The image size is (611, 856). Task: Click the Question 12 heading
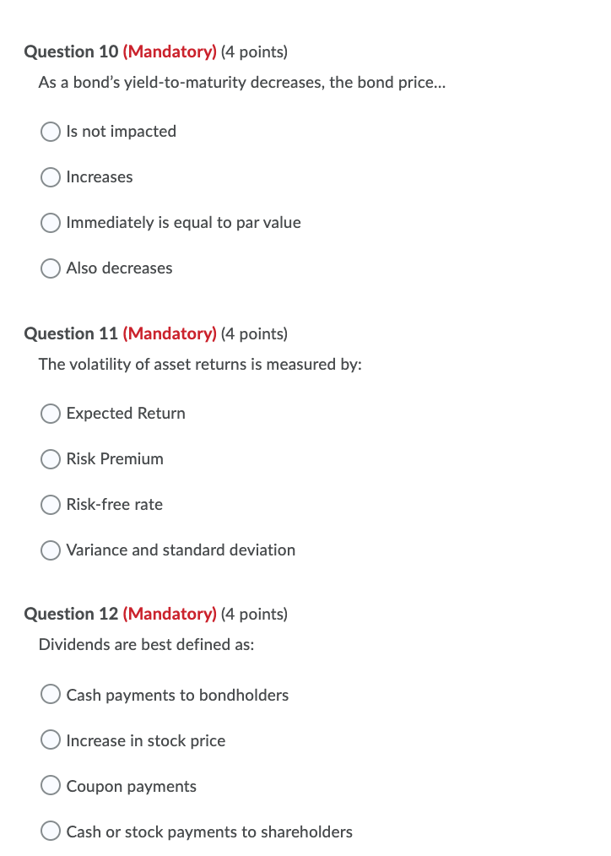tap(73, 614)
